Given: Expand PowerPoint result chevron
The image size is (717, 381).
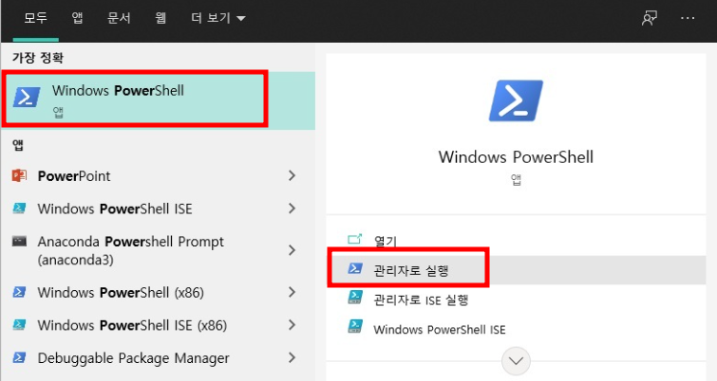Looking at the screenshot, I should coord(292,175).
